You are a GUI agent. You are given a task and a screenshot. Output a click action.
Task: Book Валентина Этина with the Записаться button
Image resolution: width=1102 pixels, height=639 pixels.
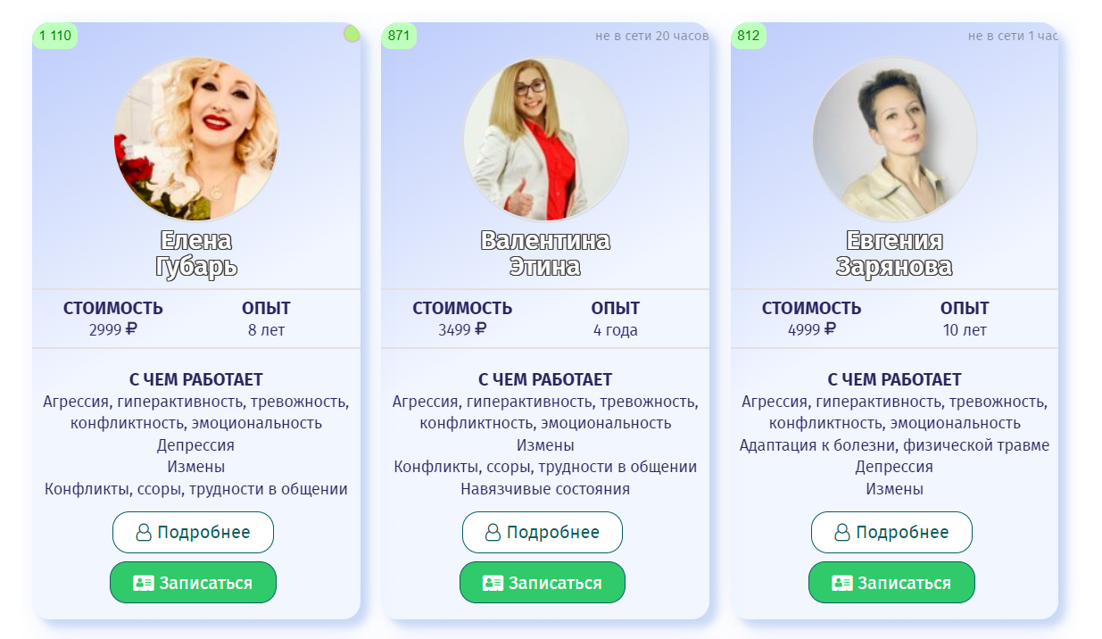pyautogui.click(x=543, y=583)
